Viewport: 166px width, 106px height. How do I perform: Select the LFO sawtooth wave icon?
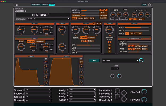(x=131, y=34)
